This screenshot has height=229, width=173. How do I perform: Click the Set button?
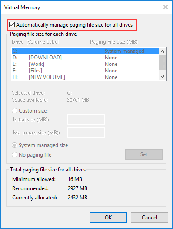[144, 154]
